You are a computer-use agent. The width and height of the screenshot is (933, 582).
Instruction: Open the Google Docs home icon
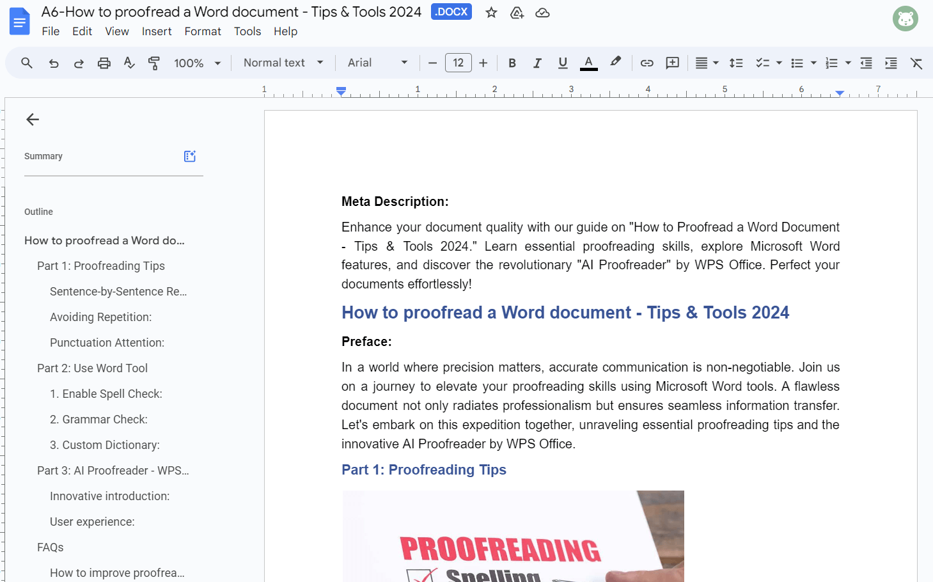[20, 21]
